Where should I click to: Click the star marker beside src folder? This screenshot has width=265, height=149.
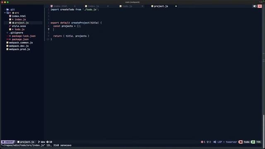(x=13, y=13)
